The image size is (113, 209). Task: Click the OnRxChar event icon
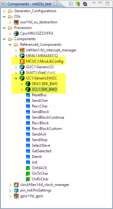pos(28,179)
